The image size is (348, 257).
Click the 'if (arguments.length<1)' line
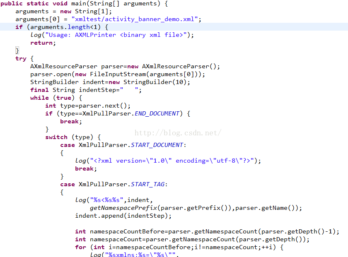[62, 27]
